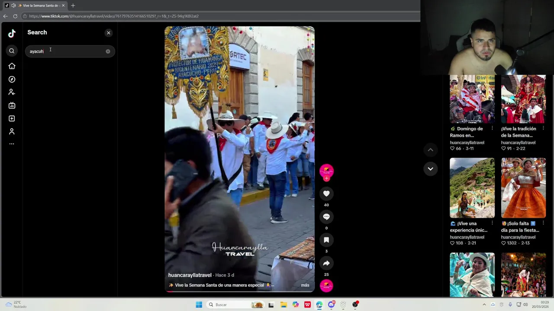The height and width of the screenshot is (311, 554).
Task: Mute the tab via speaker icon
Action: (13, 5)
